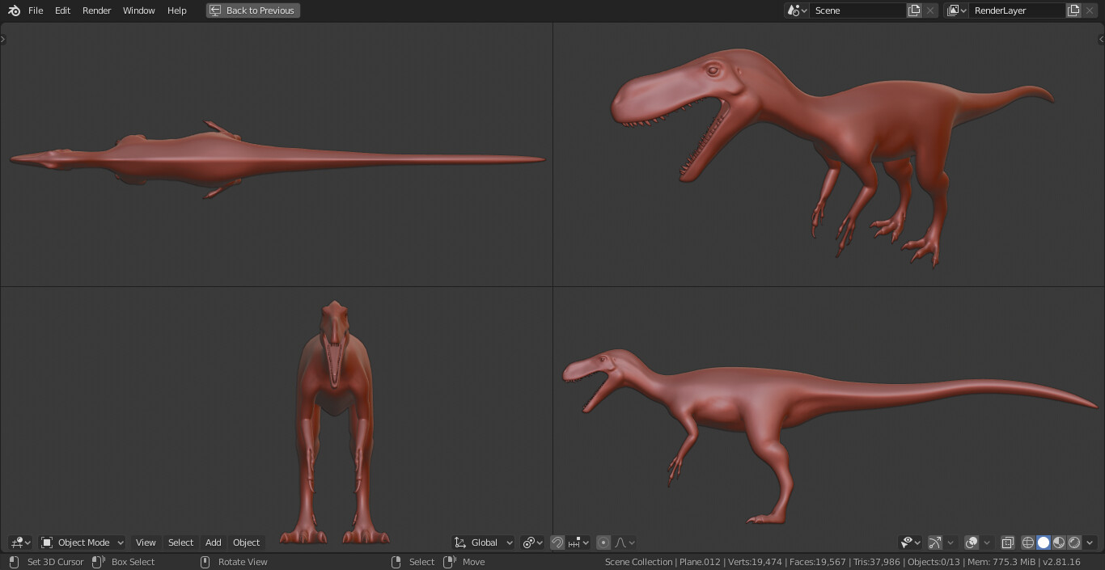Click the new scene copy icon
The width and height of the screenshot is (1105, 570).
pyautogui.click(x=914, y=10)
